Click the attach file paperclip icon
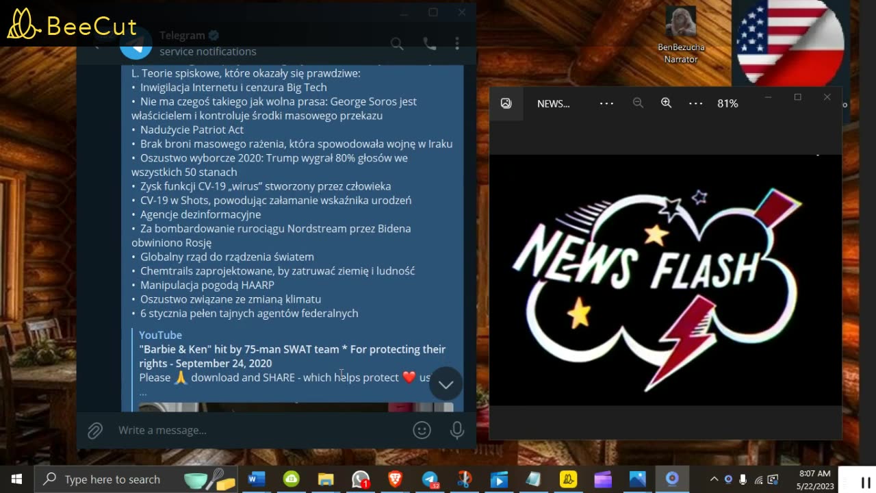This screenshot has height=493, width=876. pyautogui.click(x=95, y=430)
